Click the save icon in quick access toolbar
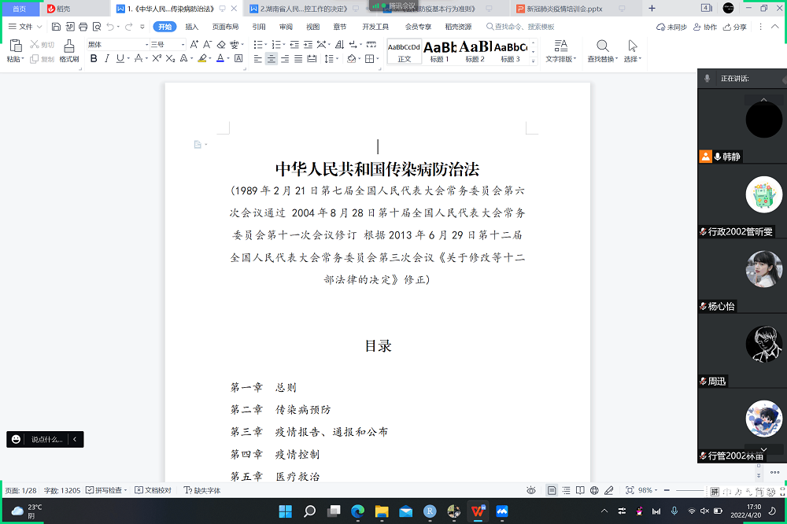This screenshot has height=524, width=787. [x=57, y=27]
